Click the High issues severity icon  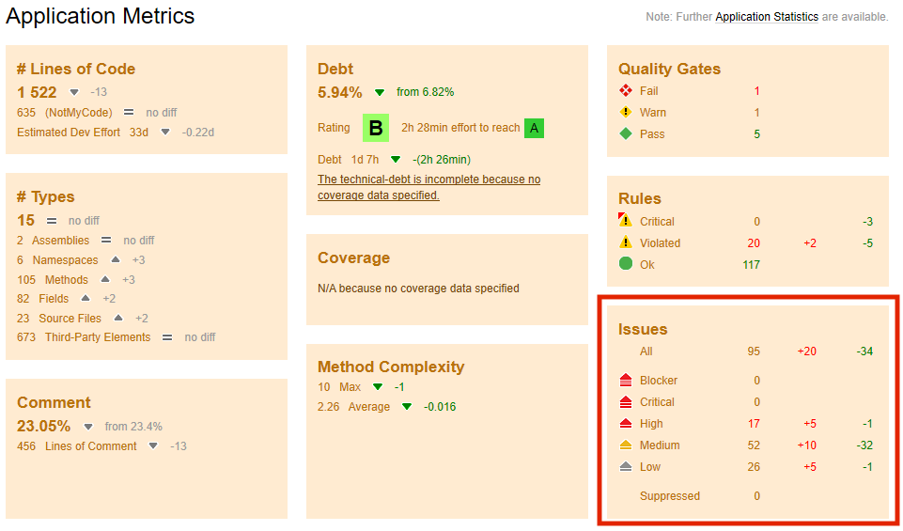626,424
